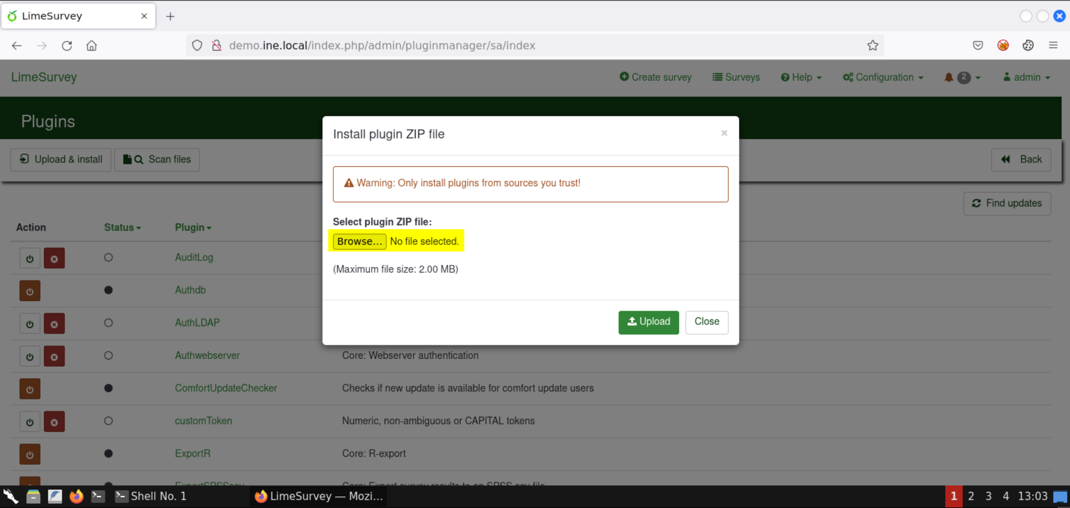Viewport: 1070px width, 508px height.
Task: Open the Surveys menu item
Action: point(736,77)
